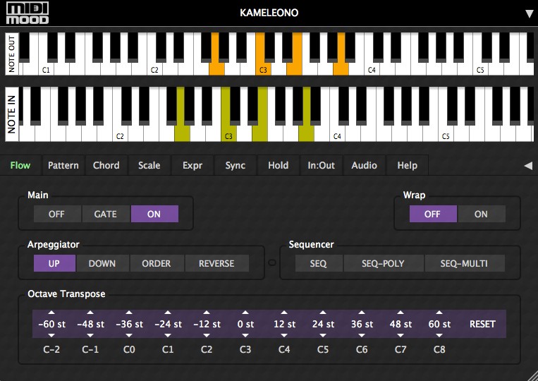Choose the DOWN arpeggiator direction
This screenshot has width=538, height=381.
click(x=102, y=264)
